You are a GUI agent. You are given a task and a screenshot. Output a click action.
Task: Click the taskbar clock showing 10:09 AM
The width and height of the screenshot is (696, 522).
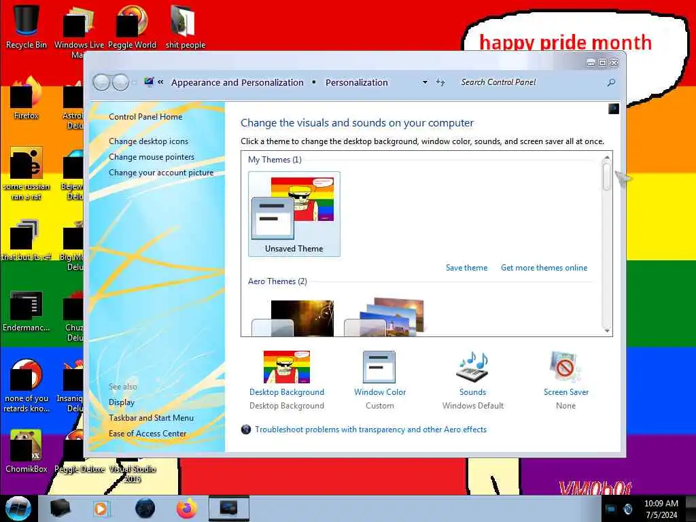(661, 509)
